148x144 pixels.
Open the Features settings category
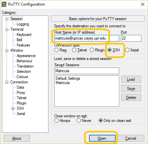tap(23, 45)
